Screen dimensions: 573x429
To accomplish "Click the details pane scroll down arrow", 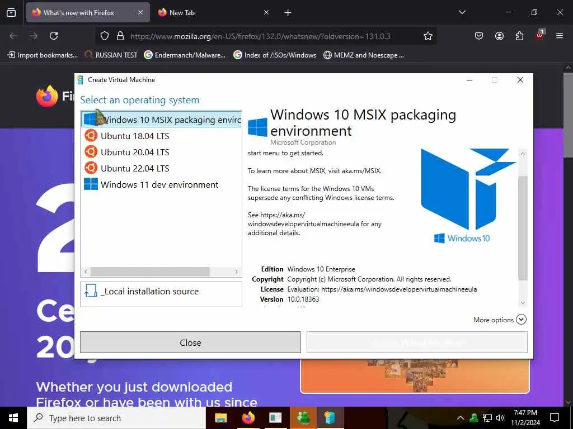I will [523, 302].
